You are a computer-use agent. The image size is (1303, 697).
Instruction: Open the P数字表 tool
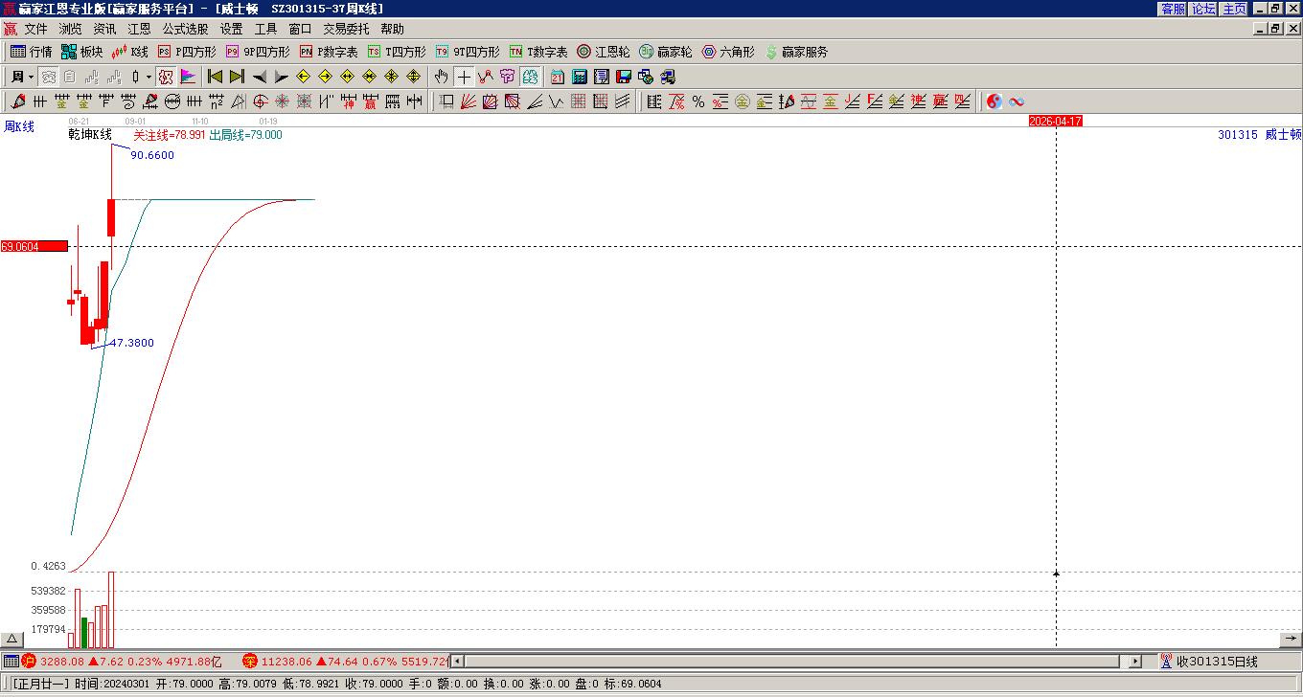[x=329, y=52]
